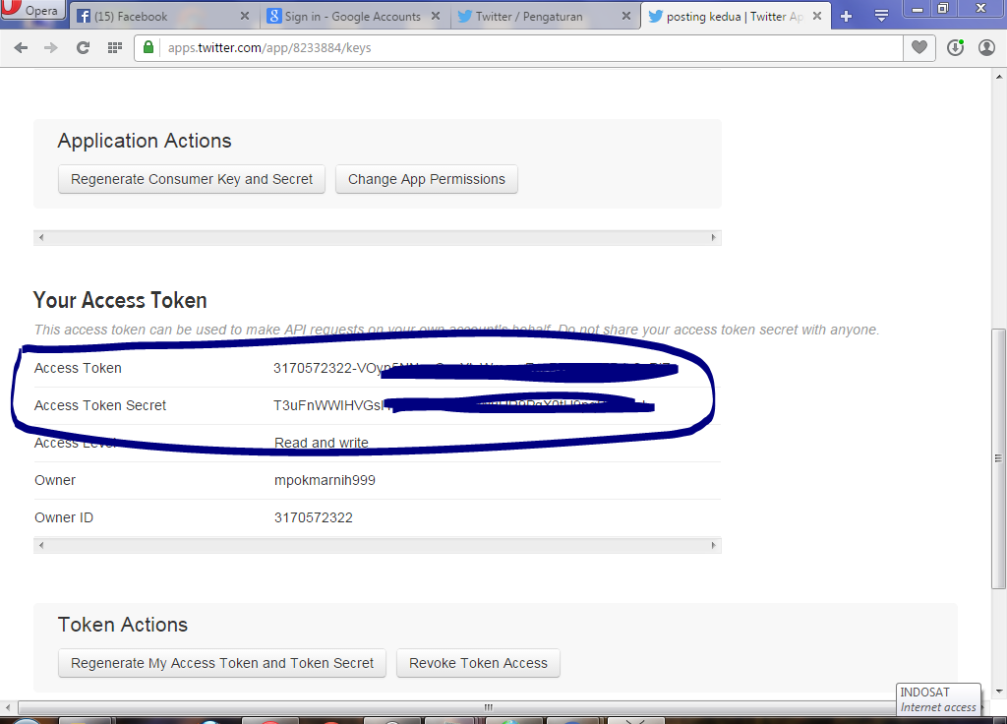Open the tab menu icon
The width and height of the screenshot is (1007, 724).
coord(882,17)
